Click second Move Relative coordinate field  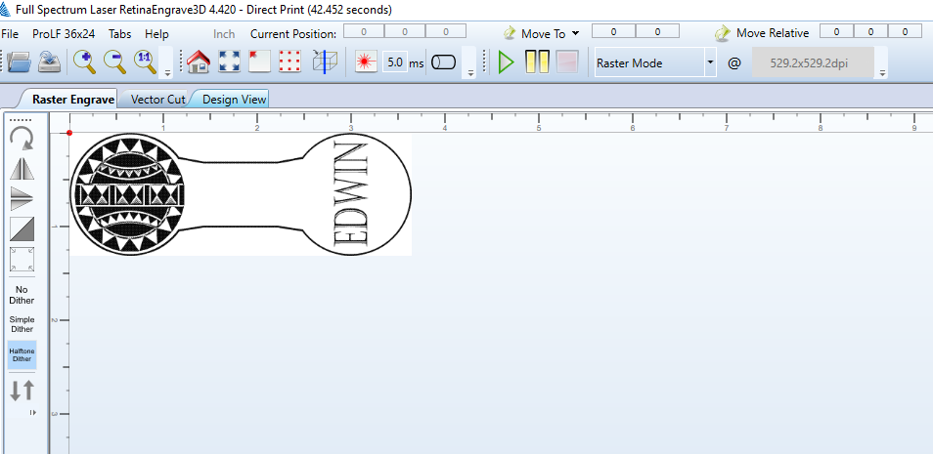coord(871,31)
